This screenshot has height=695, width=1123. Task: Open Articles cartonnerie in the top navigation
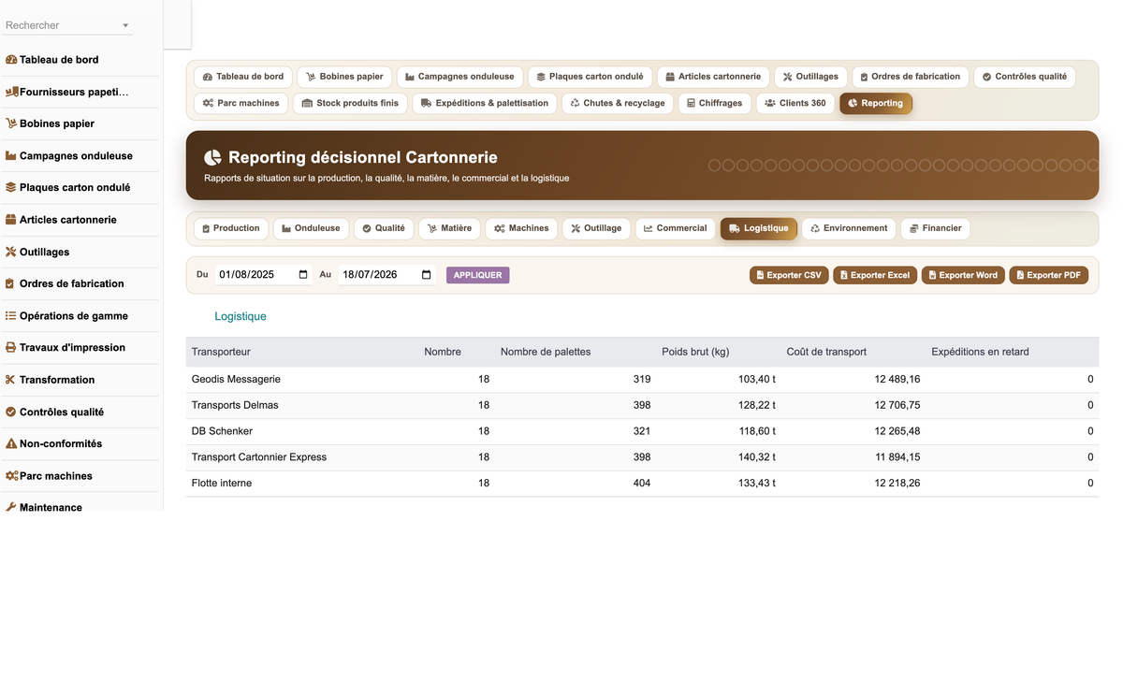tap(713, 77)
